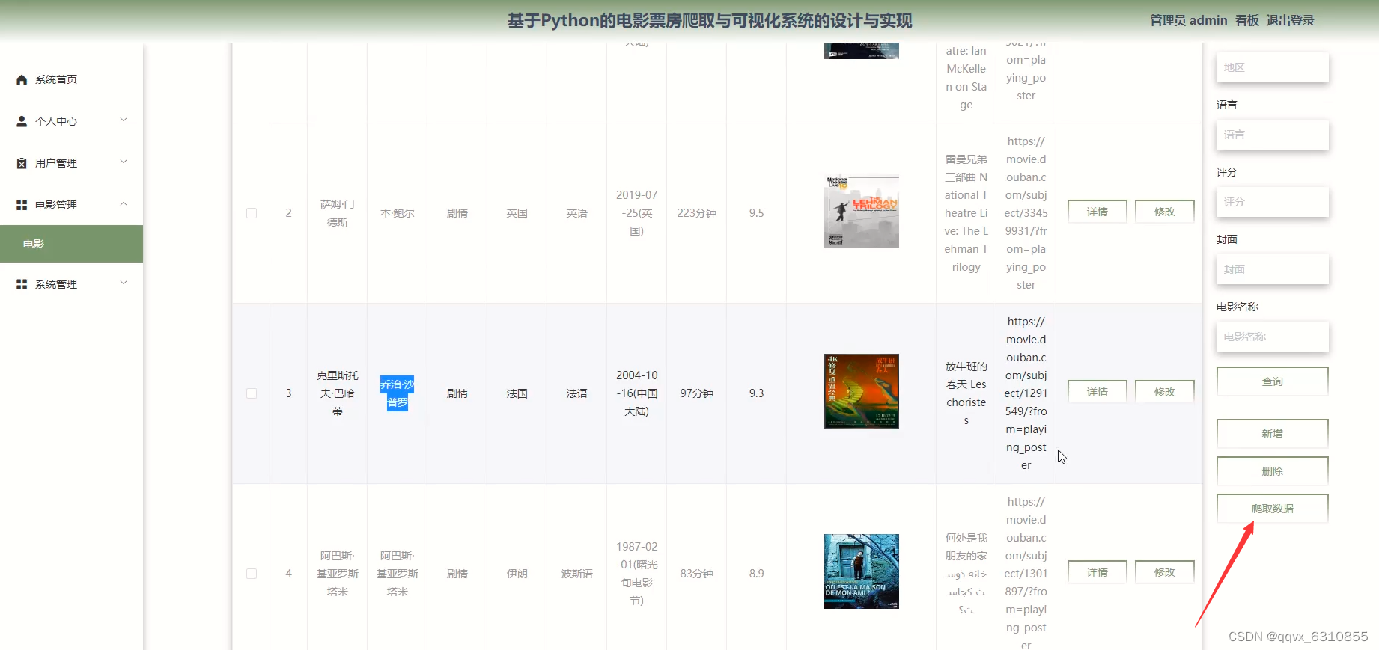
Task: Open the Lehman Trilogy poster thumbnail
Action: pos(862,212)
